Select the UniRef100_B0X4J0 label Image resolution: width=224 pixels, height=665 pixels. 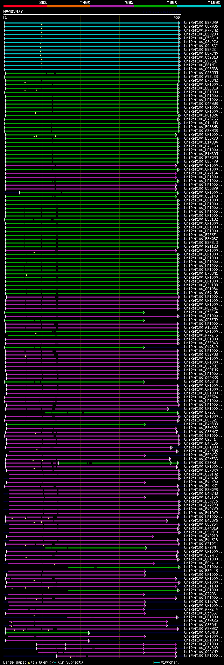tap(201, 563)
